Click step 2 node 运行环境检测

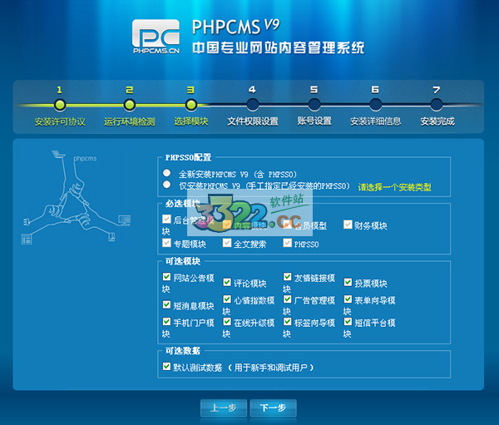[129, 105]
